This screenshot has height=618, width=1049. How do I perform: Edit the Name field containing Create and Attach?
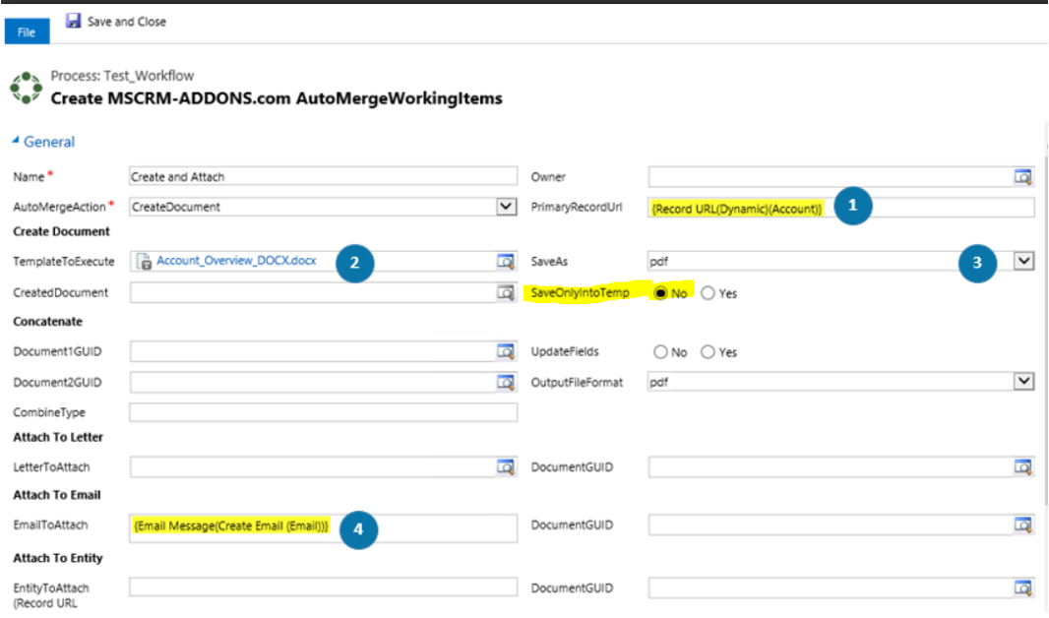(323, 176)
